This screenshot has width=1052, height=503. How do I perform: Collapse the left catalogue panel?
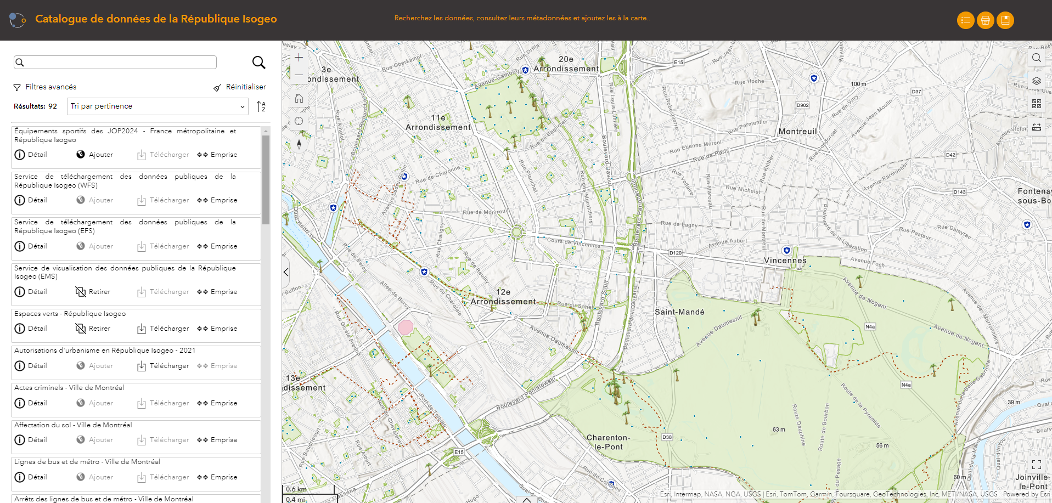tap(286, 272)
